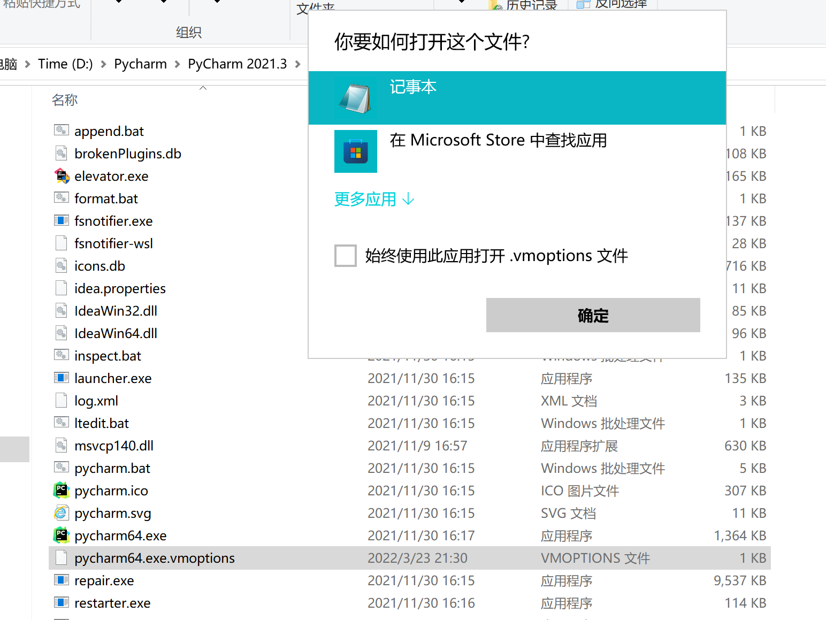
Task: Sort by 名称 column header
Action: (x=65, y=99)
